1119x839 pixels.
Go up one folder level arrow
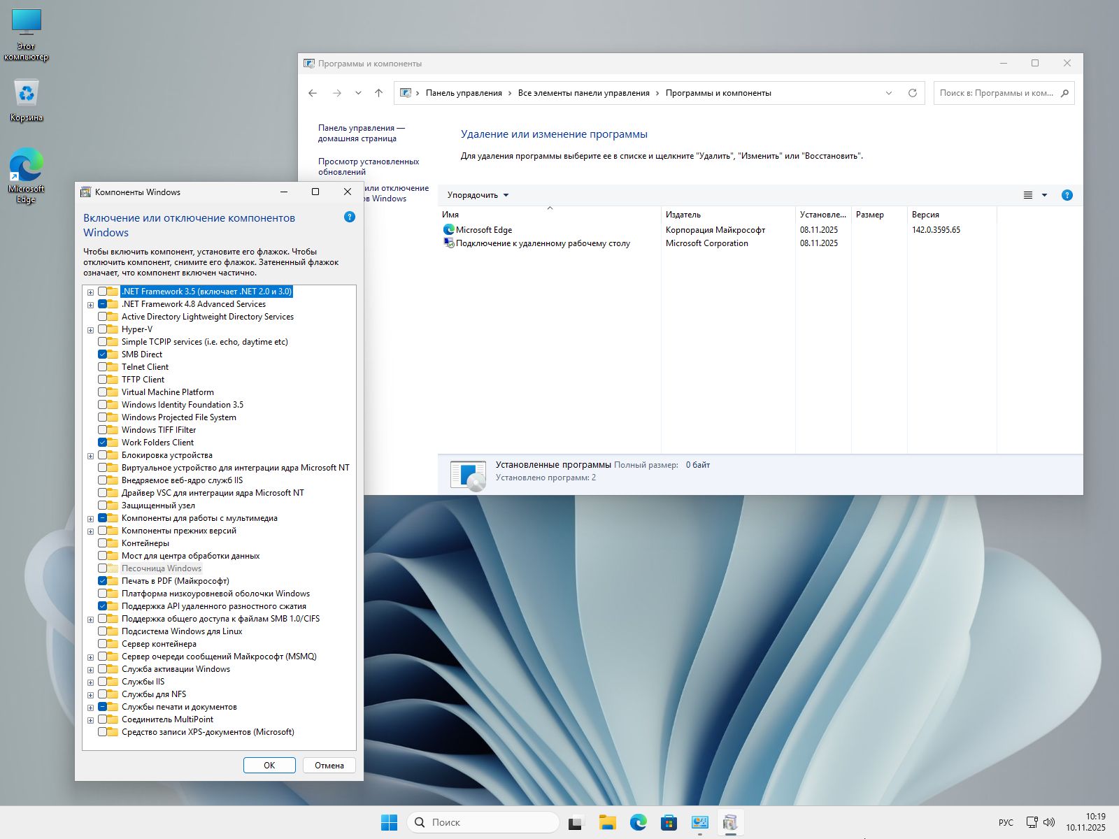pyautogui.click(x=378, y=93)
